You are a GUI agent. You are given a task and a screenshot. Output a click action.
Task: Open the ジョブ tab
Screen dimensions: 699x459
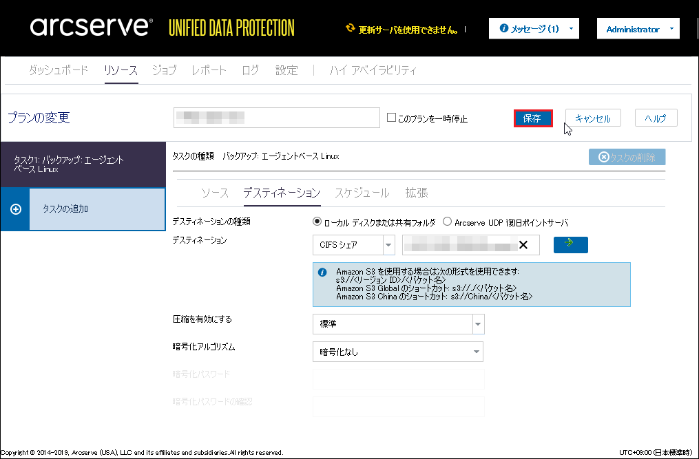pyautogui.click(x=164, y=70)
